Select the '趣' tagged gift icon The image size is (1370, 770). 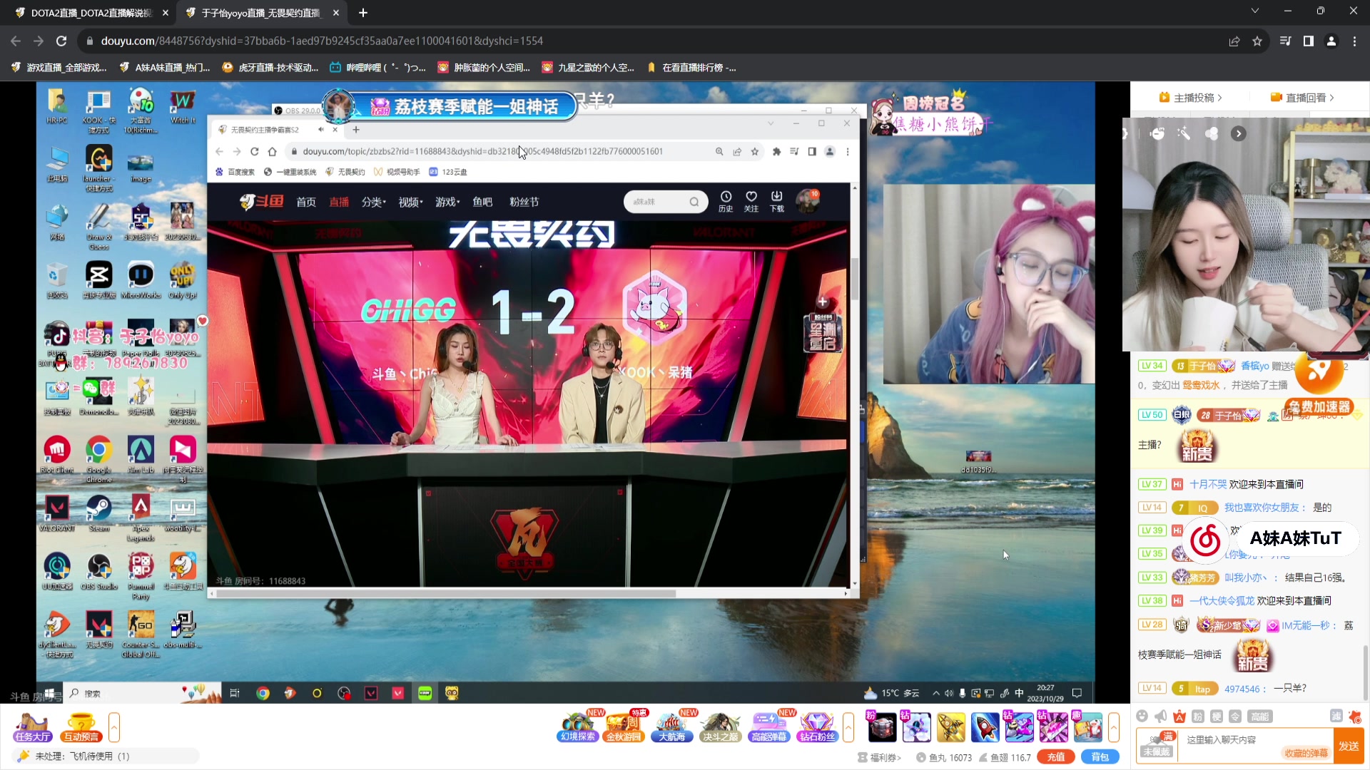(x=1087, y=727)
